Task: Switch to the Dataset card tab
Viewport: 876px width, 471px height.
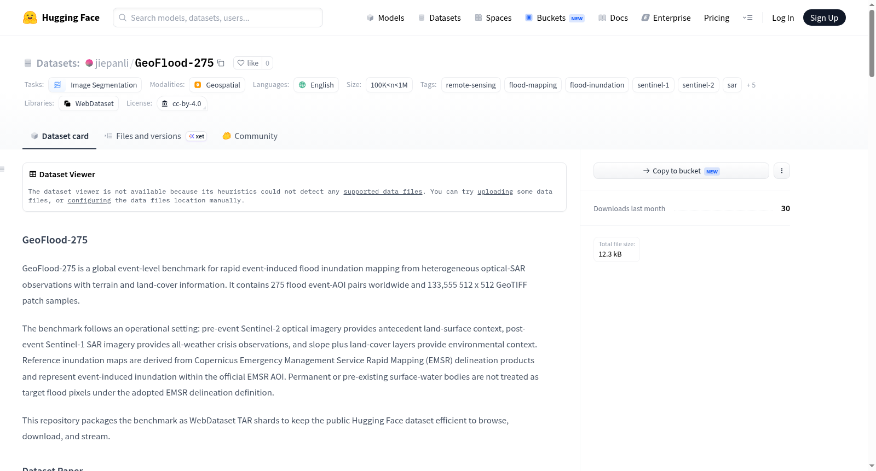Action: 59,136
